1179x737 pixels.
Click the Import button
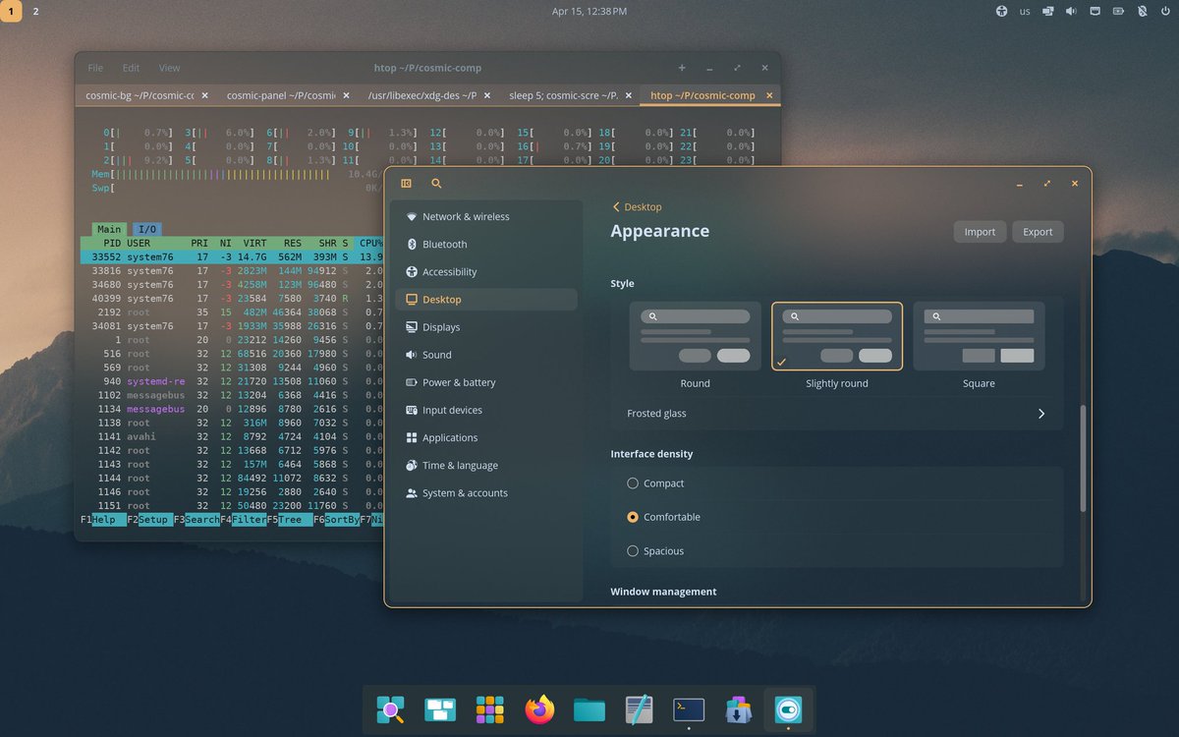pos(980,232)
